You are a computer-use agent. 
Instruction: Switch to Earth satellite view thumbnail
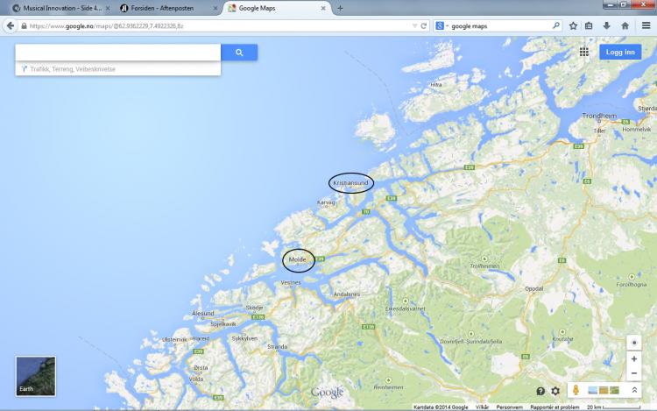tap(36, 376)
